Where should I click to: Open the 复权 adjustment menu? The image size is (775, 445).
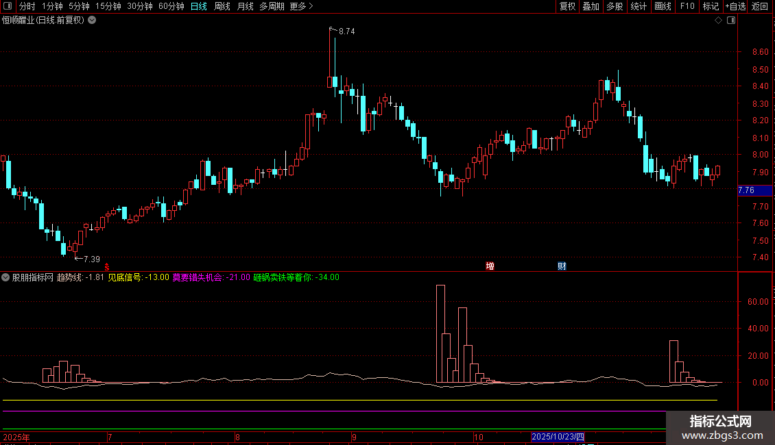point(567,6)
